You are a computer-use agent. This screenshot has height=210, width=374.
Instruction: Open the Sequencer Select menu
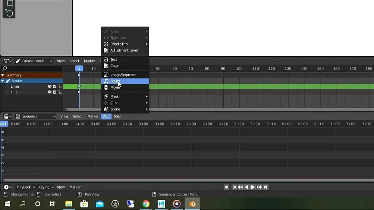(x=78, y=116)
